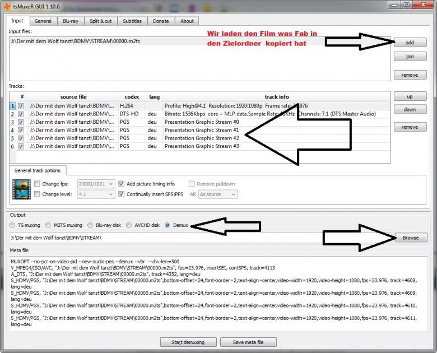Select the H.264 codec cell
This screenshot has width=437, height=353.
coord(132,106)
